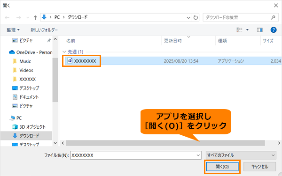Click the horizontal scrollbar thumb
The height and width of the screenshot is (176, 282).
pyautogui.click(x=165, y=143)
